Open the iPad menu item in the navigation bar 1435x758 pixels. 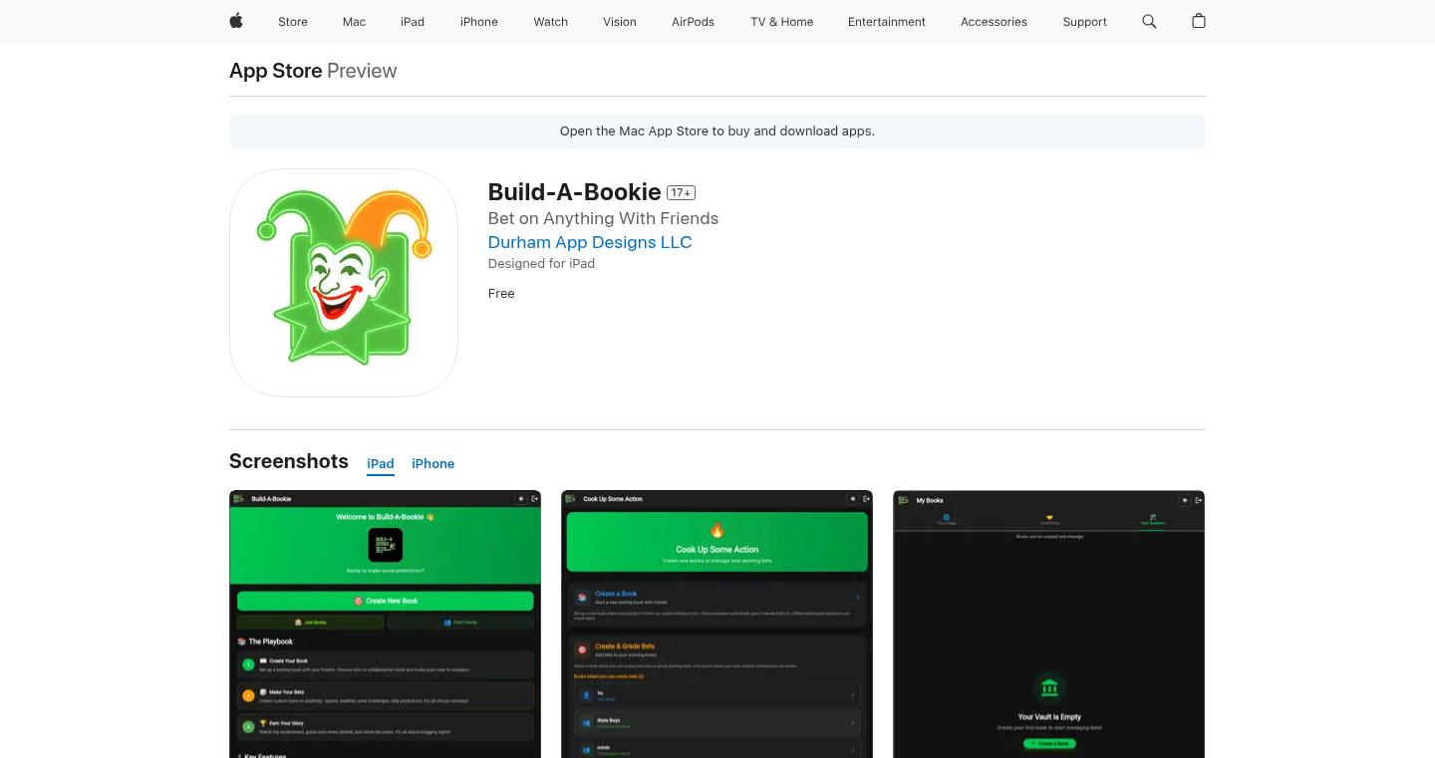(413, 22)
